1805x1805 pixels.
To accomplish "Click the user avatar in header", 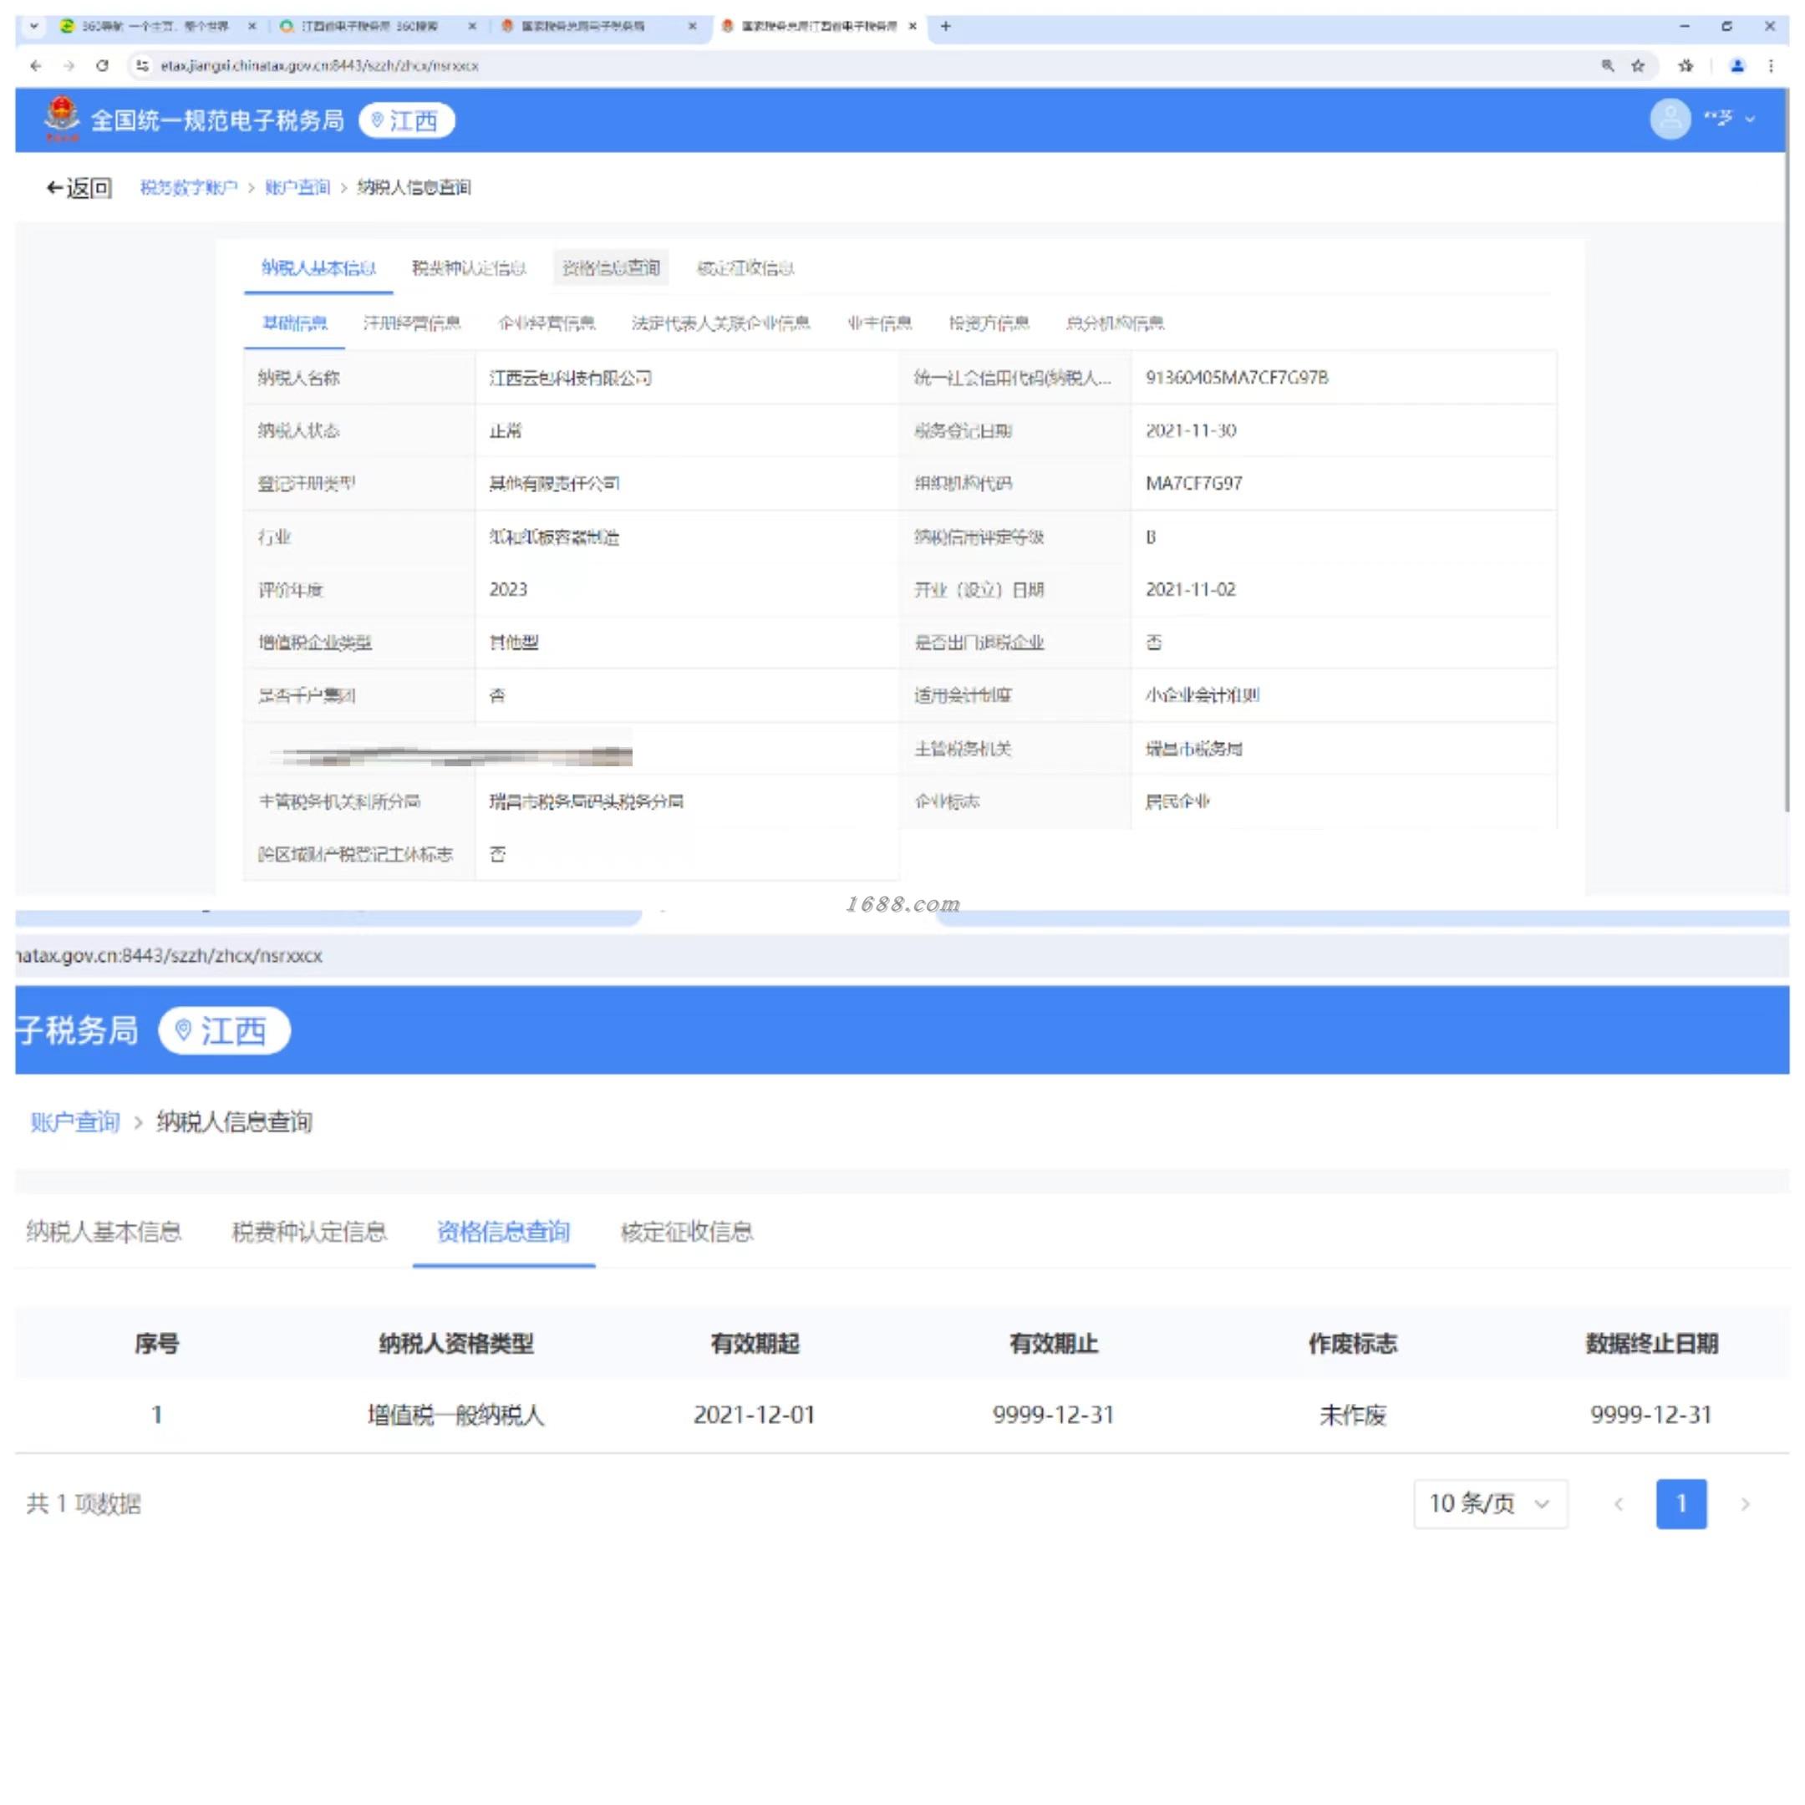I will [1670, 119].
